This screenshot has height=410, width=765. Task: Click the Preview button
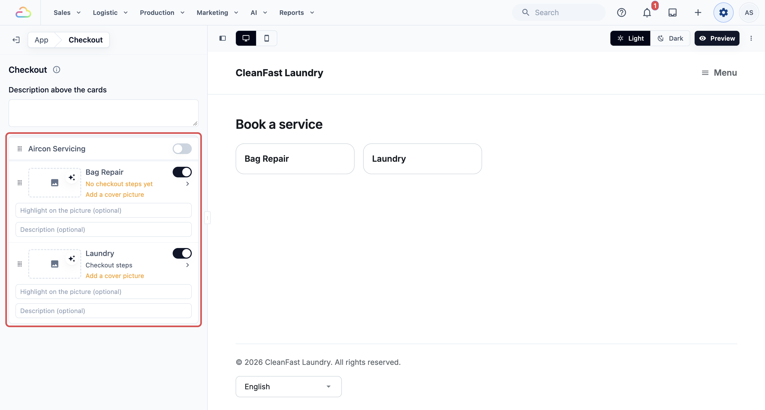click(717, 38)
